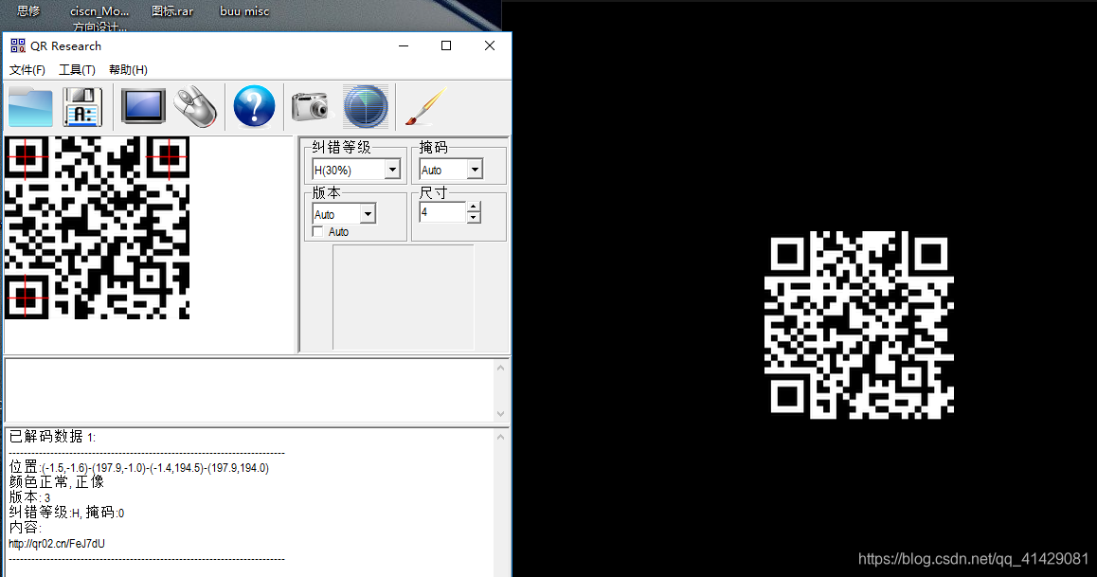Open the buu misc desktop item

[244, 11]
